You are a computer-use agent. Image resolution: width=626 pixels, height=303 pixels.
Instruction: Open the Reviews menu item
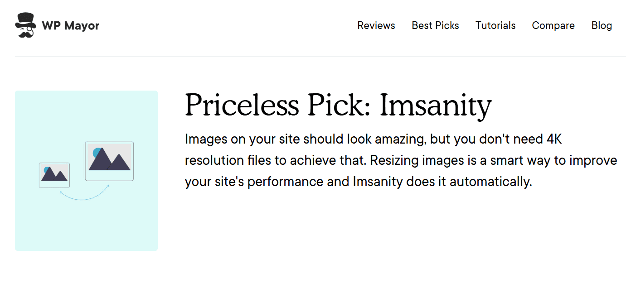(x=376, y=25)
